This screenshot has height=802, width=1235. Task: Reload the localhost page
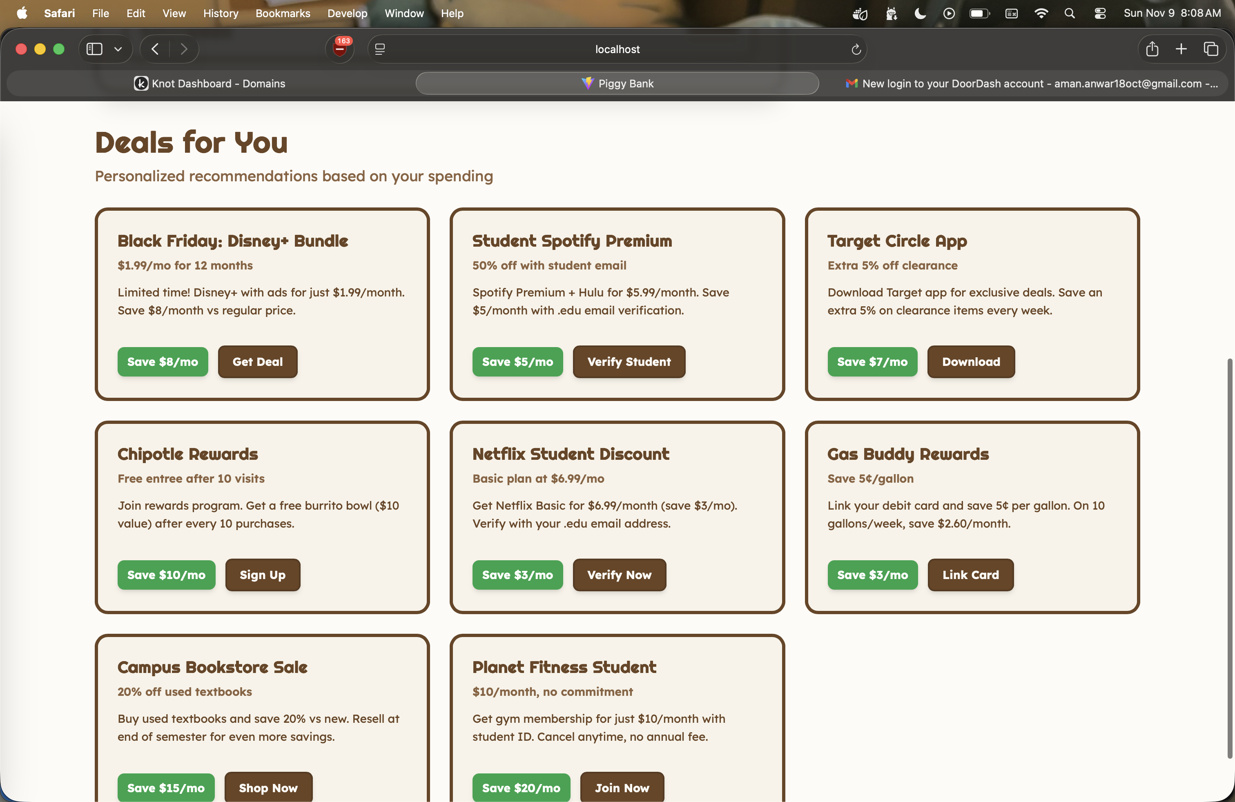(x=856, y=49)
